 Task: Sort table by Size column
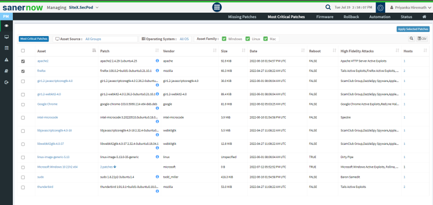click(x=244, y=51)
